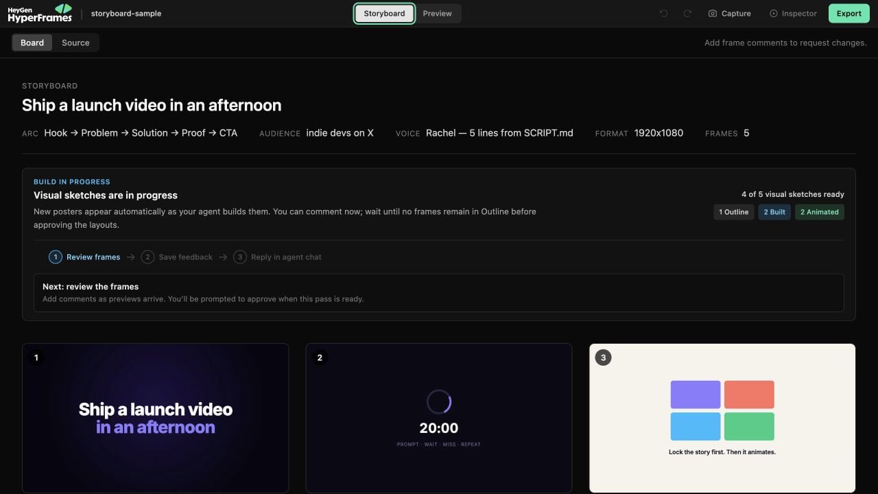Select step 2 Save feedback

pyautogui.click(x=177, y=257)
